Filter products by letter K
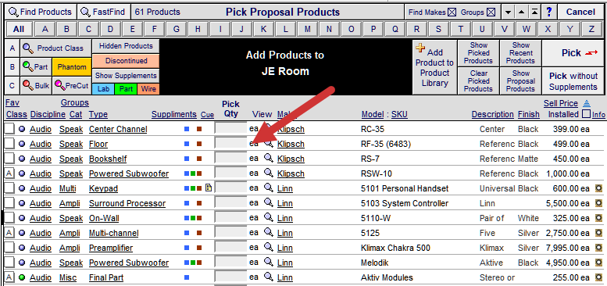Viewport: 607px width, 286px height. click(263, 29)
